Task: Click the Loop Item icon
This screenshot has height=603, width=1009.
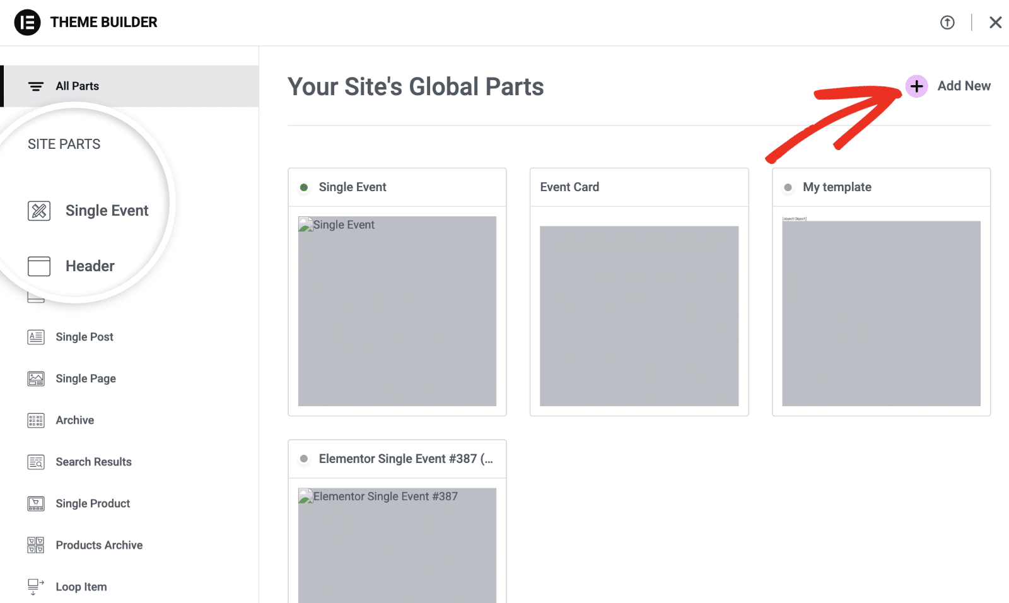Action: [36, 587]
